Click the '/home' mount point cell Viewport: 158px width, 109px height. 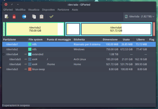coord(51,64)
